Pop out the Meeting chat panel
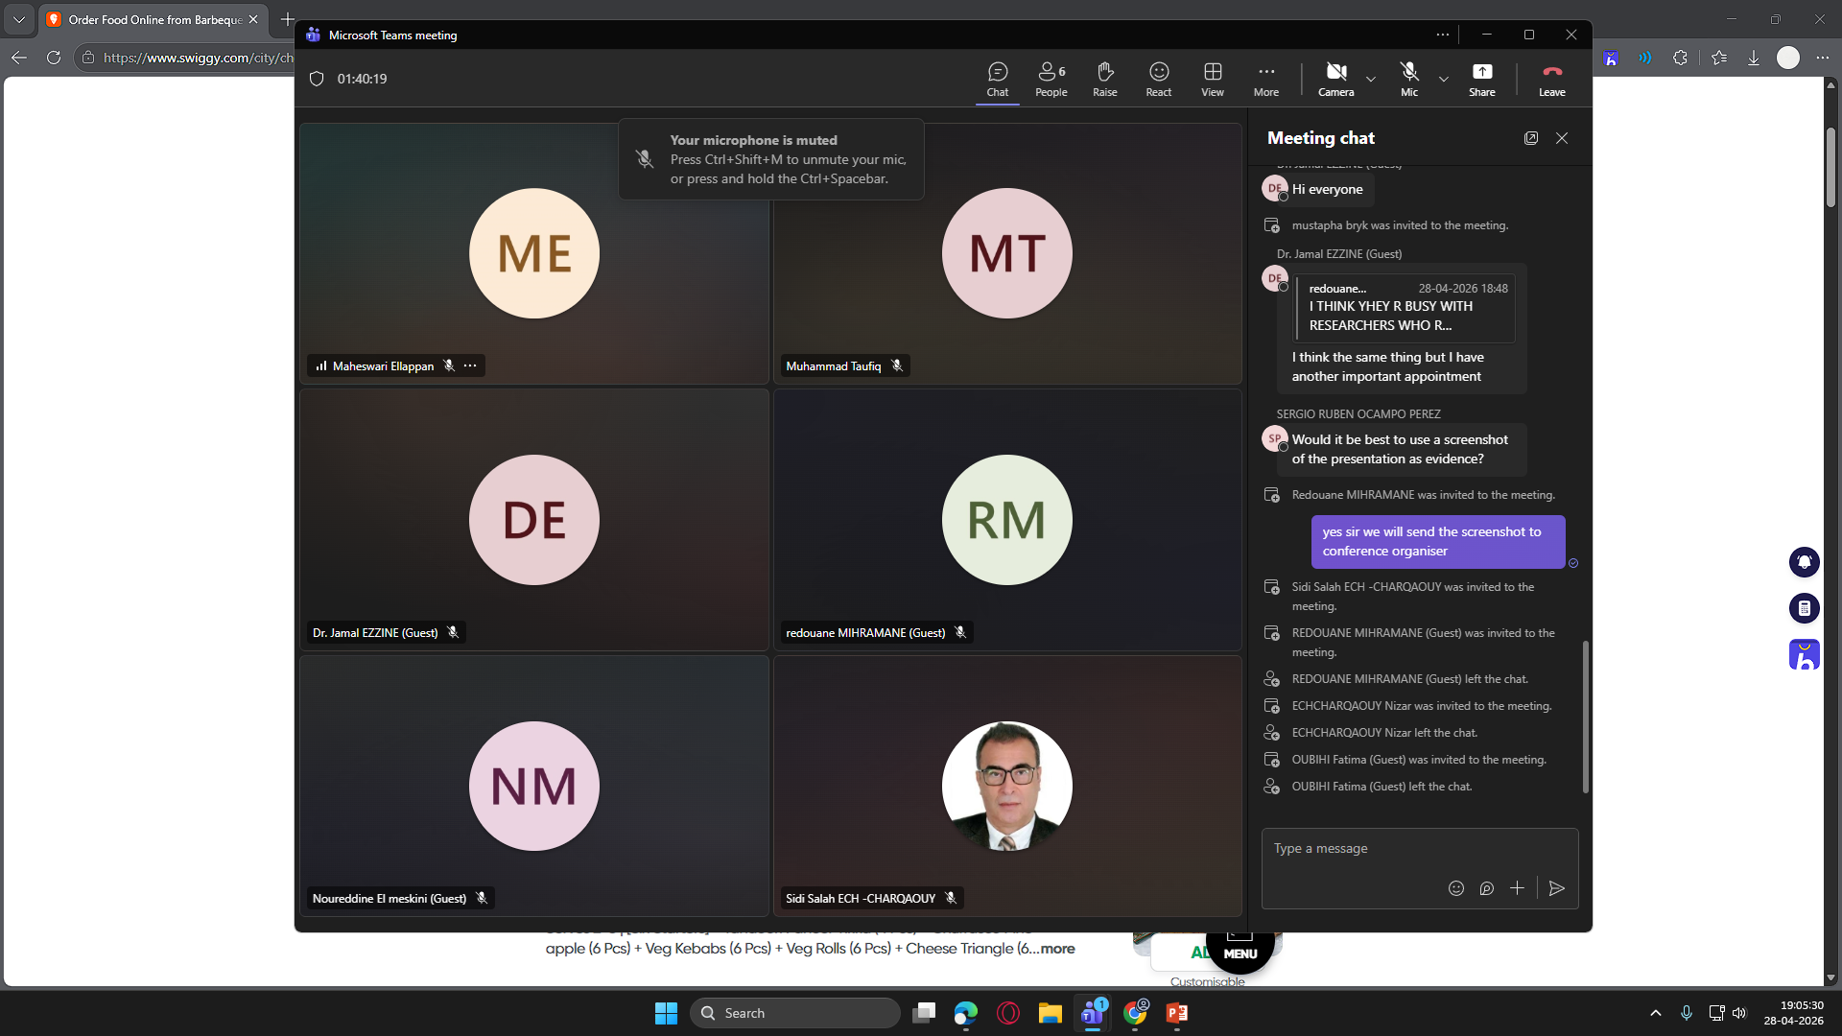Viewport: 1842px width, 1036px height. (1531, 138)
